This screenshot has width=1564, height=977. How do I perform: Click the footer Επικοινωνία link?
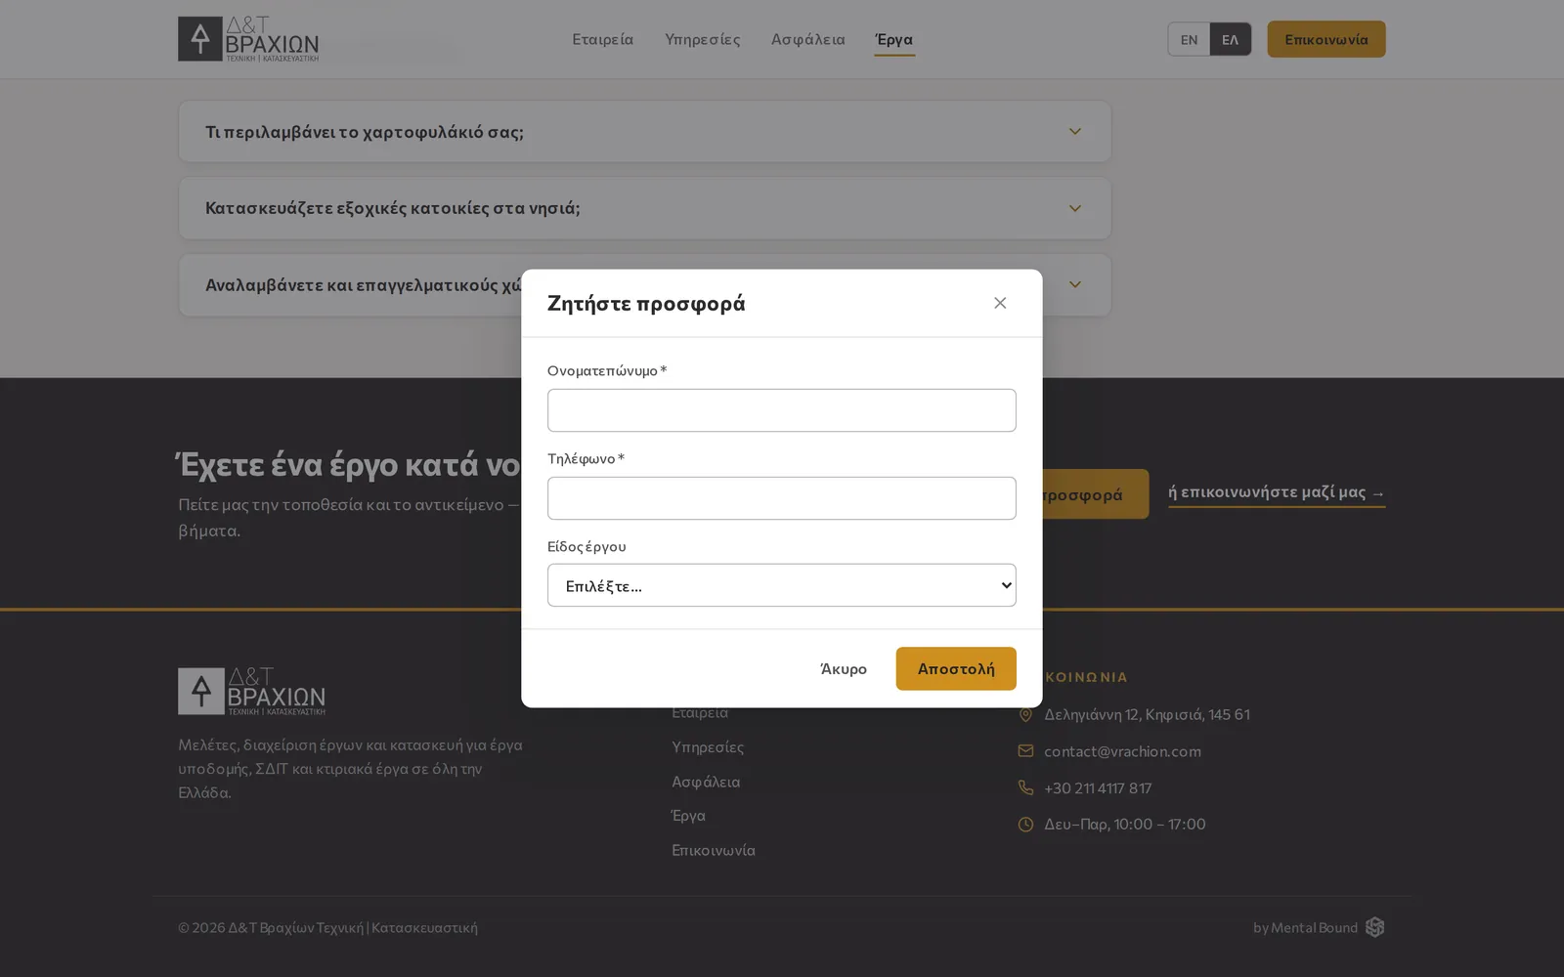(x=713, y=850)
